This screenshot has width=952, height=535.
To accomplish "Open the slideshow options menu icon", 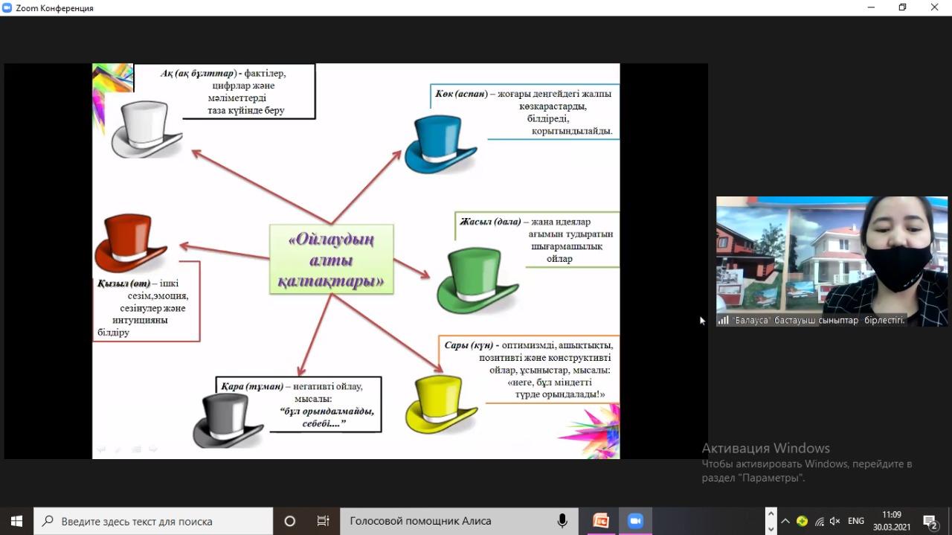I will [137, 449].
